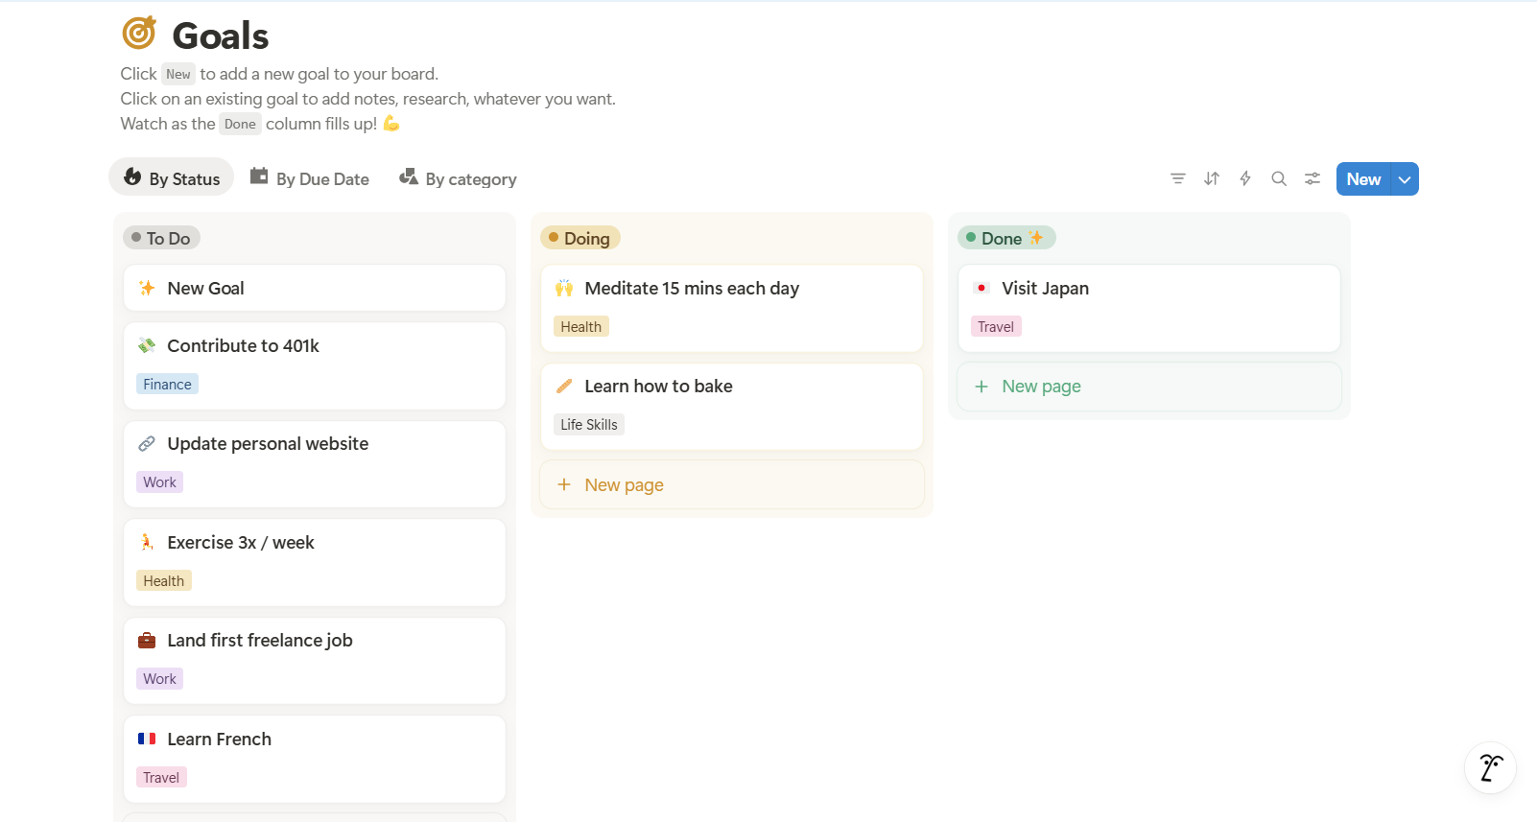Viewport: 1537px width, 822px height.
Task: Click the search magnifier icon
Action: tap(1279, 178)
